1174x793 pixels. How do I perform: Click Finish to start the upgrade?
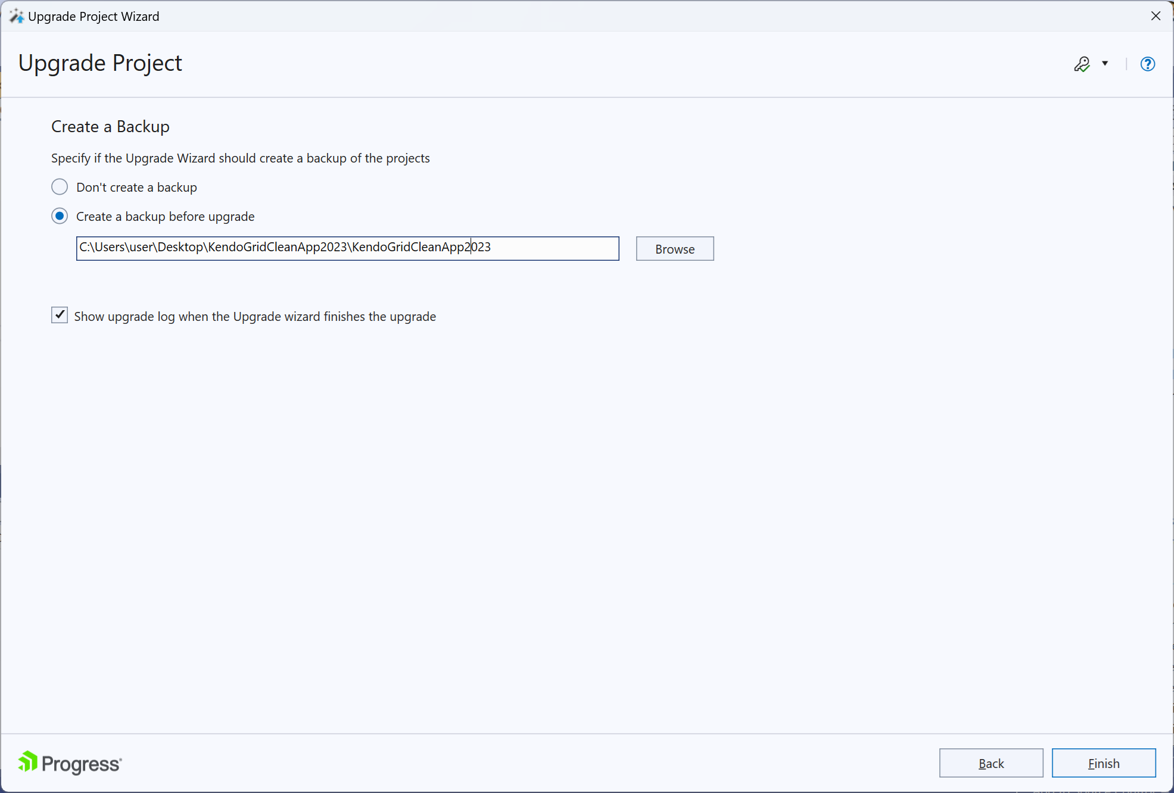point(1103,763)
